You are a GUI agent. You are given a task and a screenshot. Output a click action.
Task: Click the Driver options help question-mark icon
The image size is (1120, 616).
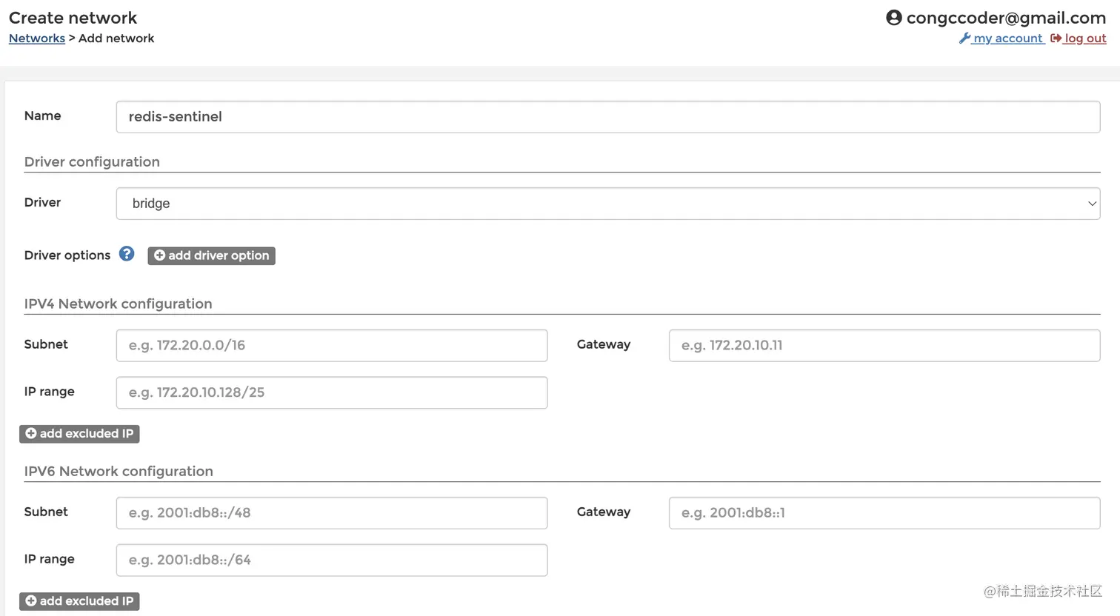[127, 254]
